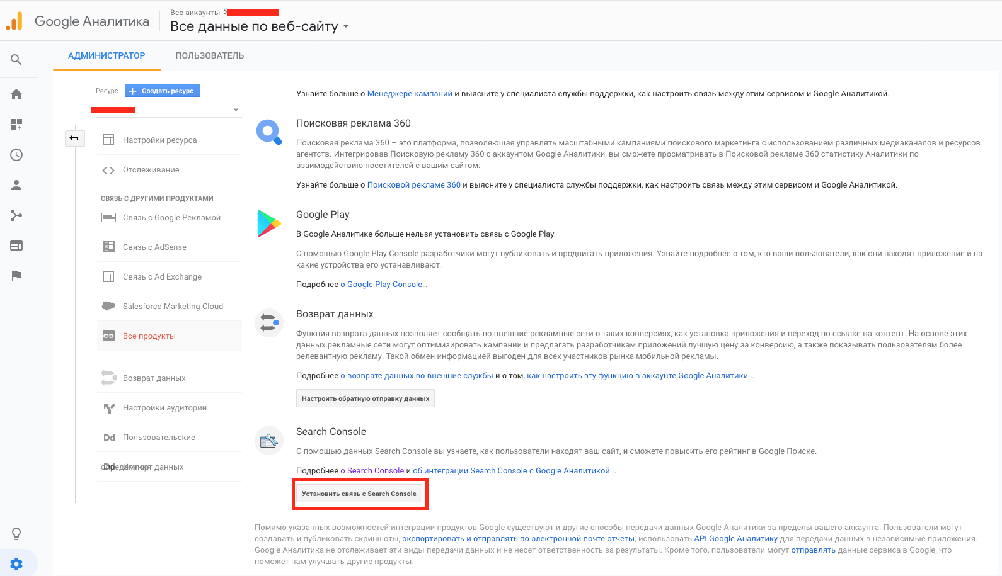Open the resource selector dropdown arrow

(x=236, y=110)
